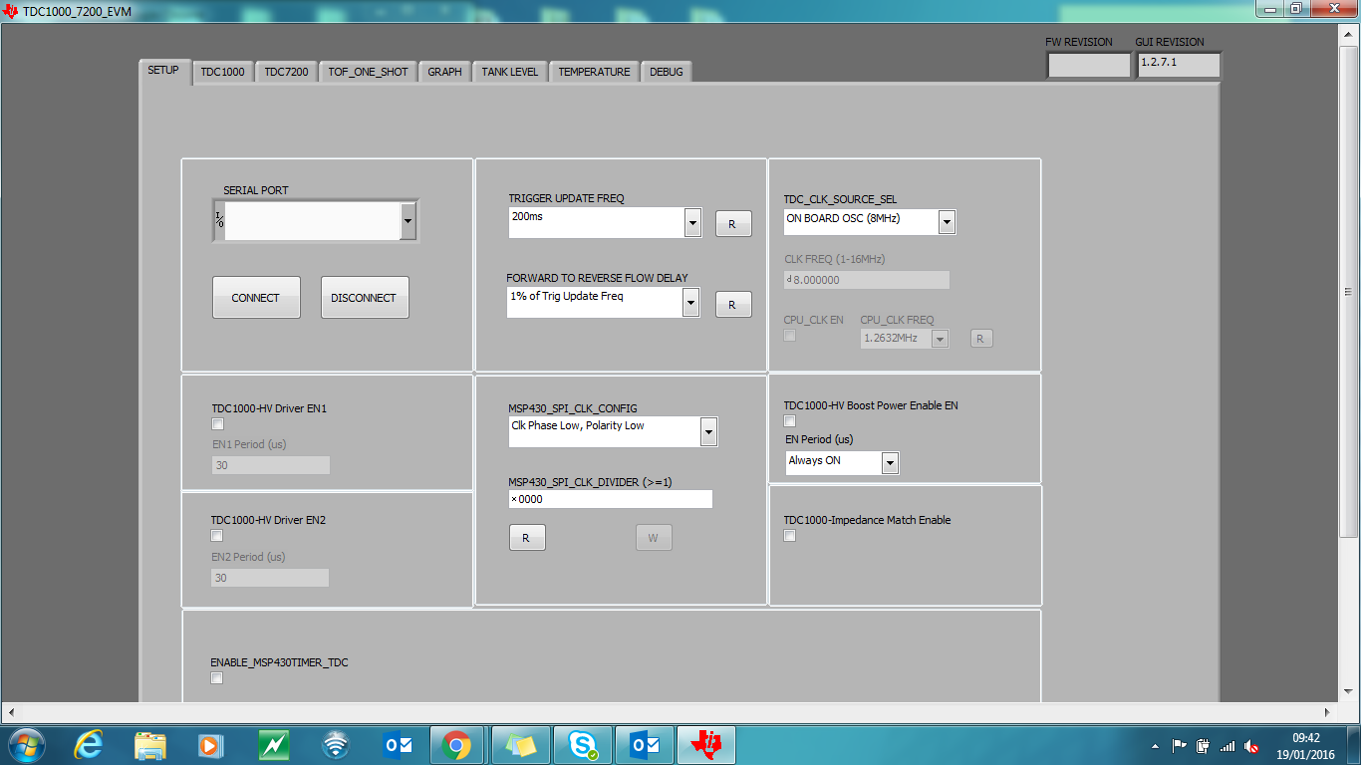Screen dimensions: 1363x765
Task: Click the TI EVM app taskbar icon
Action: click(x=706, y=745)
